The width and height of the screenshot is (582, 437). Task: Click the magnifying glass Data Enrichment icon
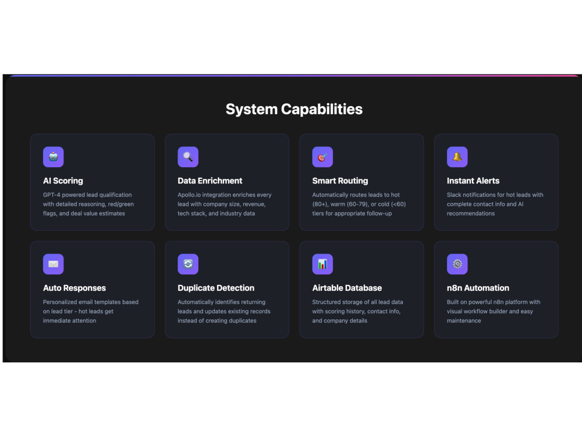click(x=188, y=157)
